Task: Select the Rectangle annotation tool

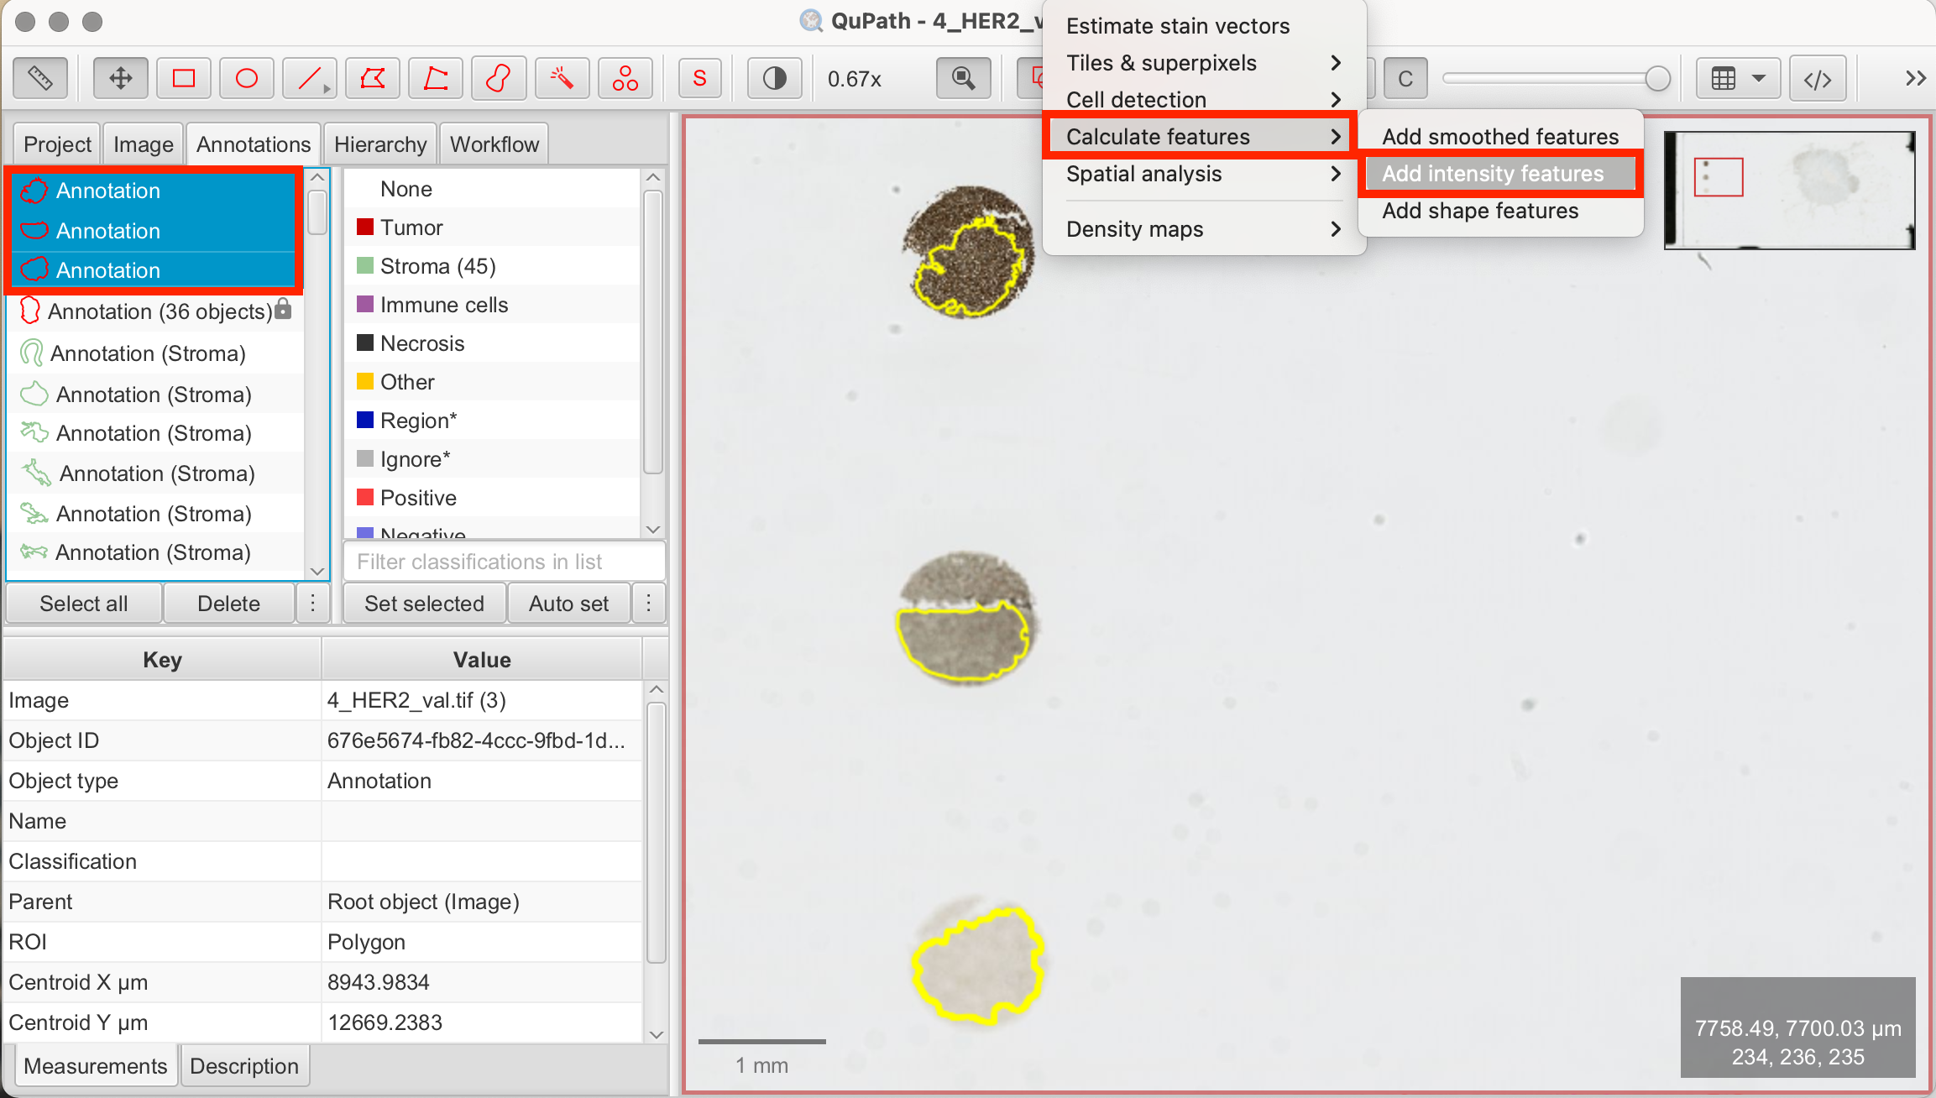Action: pyautogui.click(x=184, y=78)
